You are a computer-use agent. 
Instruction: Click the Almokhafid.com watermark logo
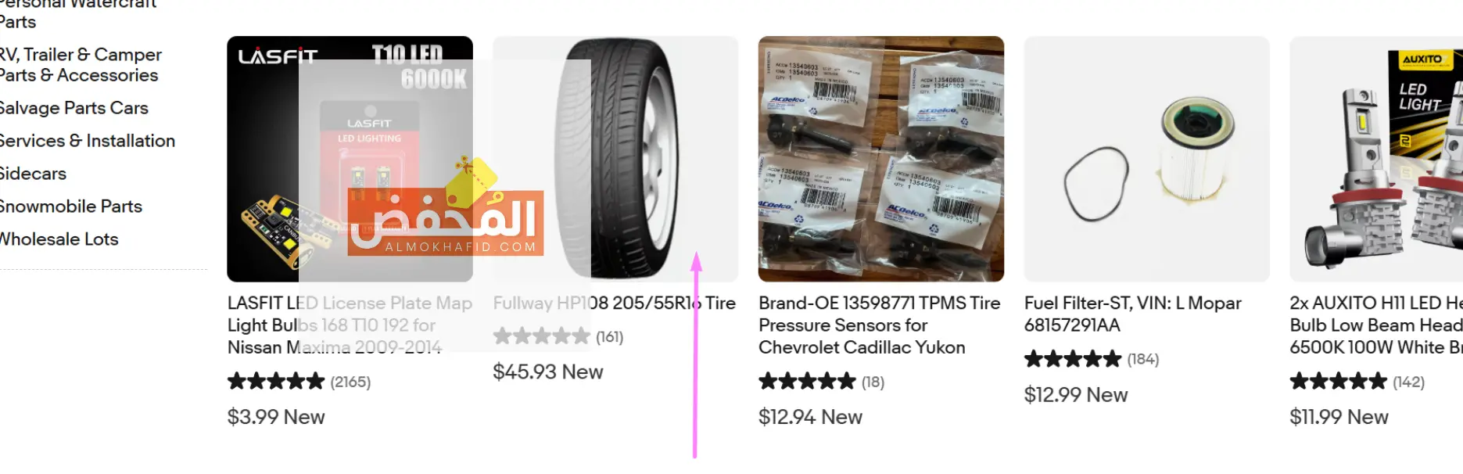coord(446,223)
